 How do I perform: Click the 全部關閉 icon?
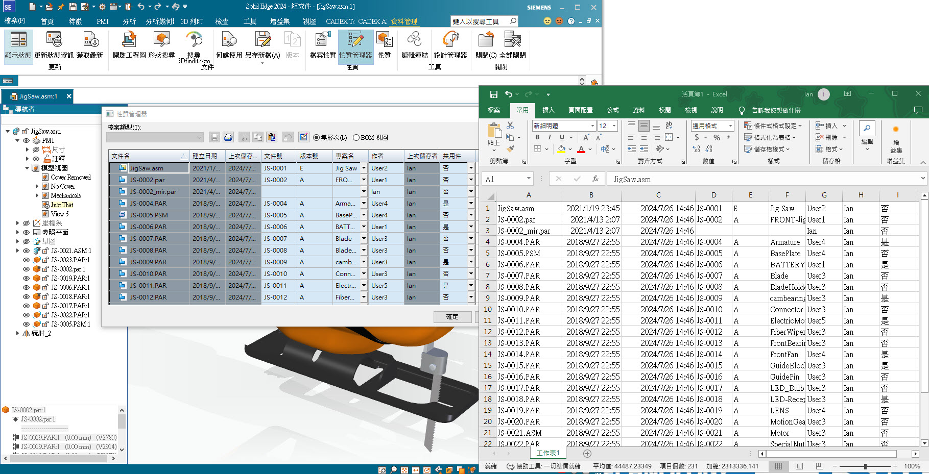[x=512, y=44]
